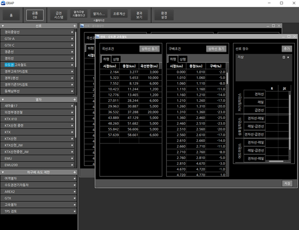Add entry in 하구배 속도 제한 section

pyautogui.click(x=74, y=172)
